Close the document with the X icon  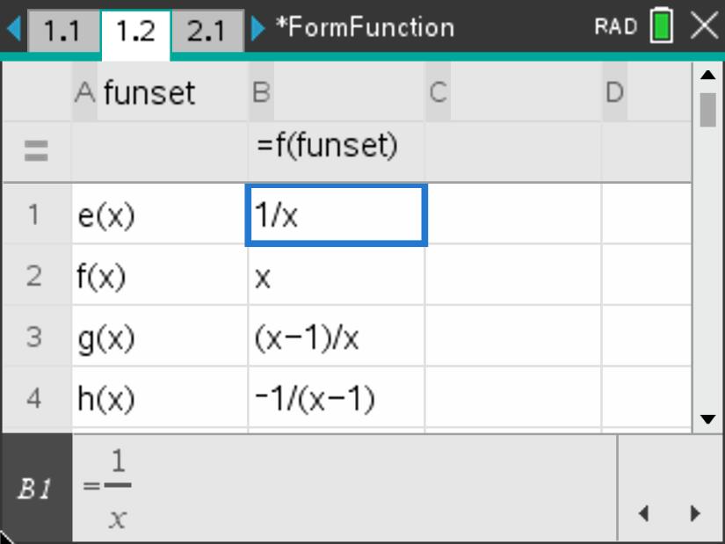coord(704,26)
